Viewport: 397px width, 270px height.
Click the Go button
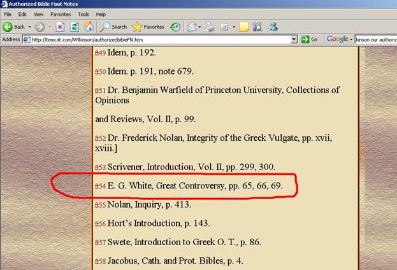(310, 39)
